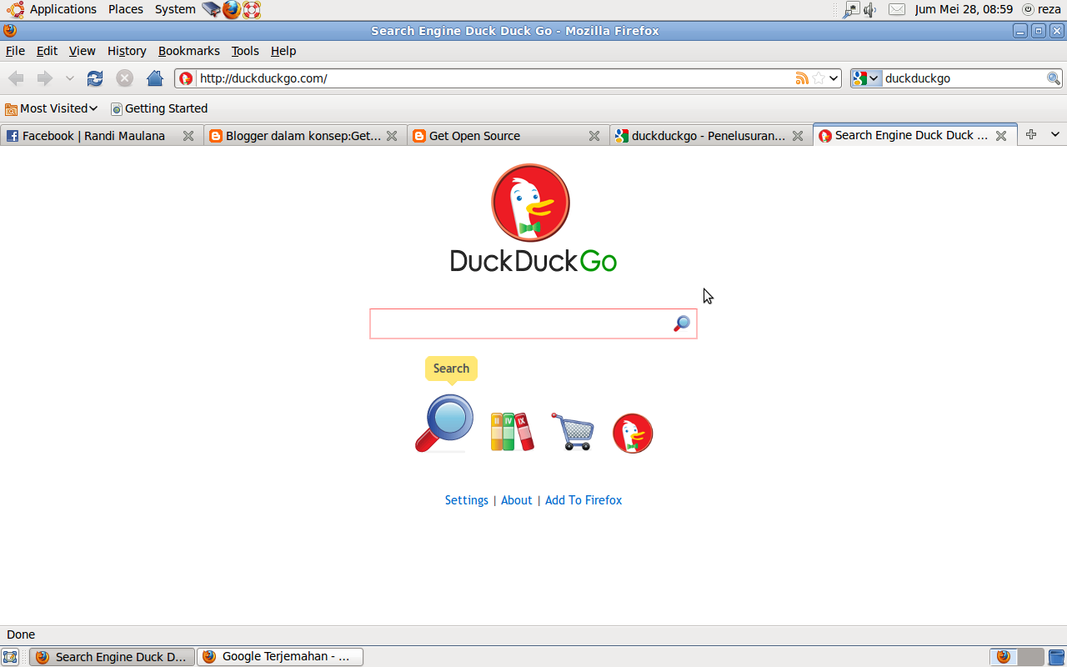Click the DuckDuckGo duck logo
The image size is (1067, 667).
tap(530, 203)
